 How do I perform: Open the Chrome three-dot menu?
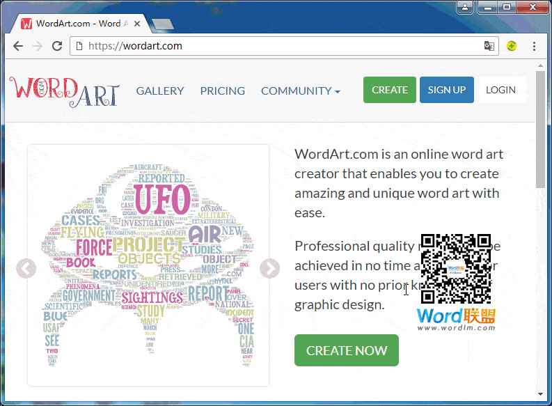pos(534,46)
